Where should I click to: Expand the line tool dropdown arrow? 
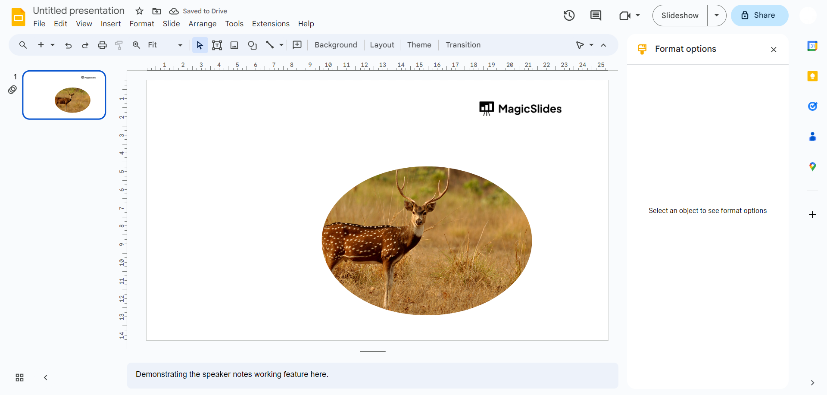[x=281, y=45]
